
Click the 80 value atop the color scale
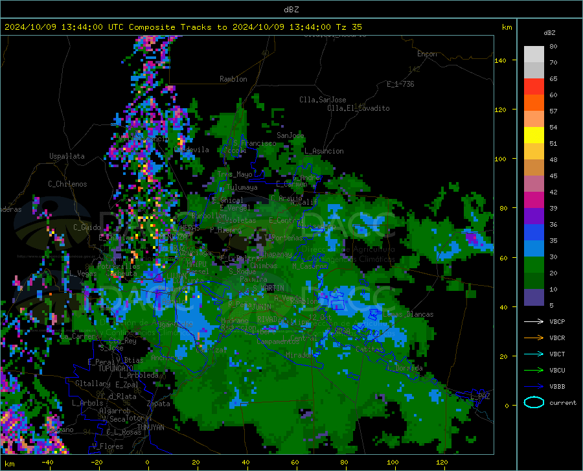click(553, 46)
